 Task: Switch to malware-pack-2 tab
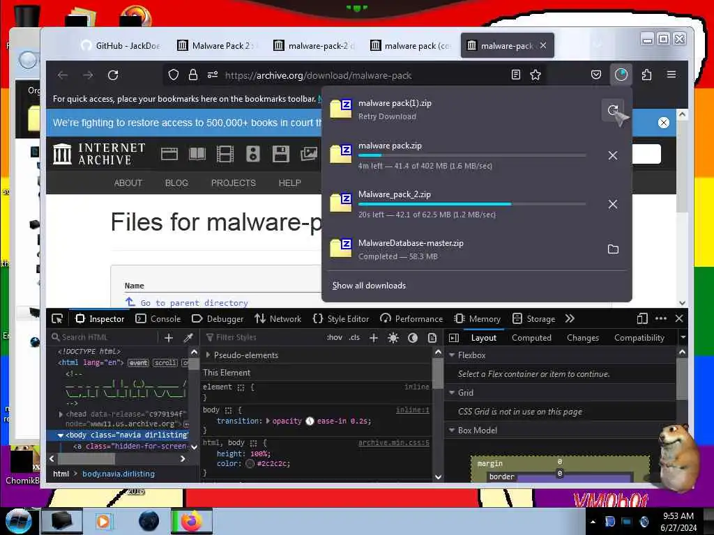(314, 45)
